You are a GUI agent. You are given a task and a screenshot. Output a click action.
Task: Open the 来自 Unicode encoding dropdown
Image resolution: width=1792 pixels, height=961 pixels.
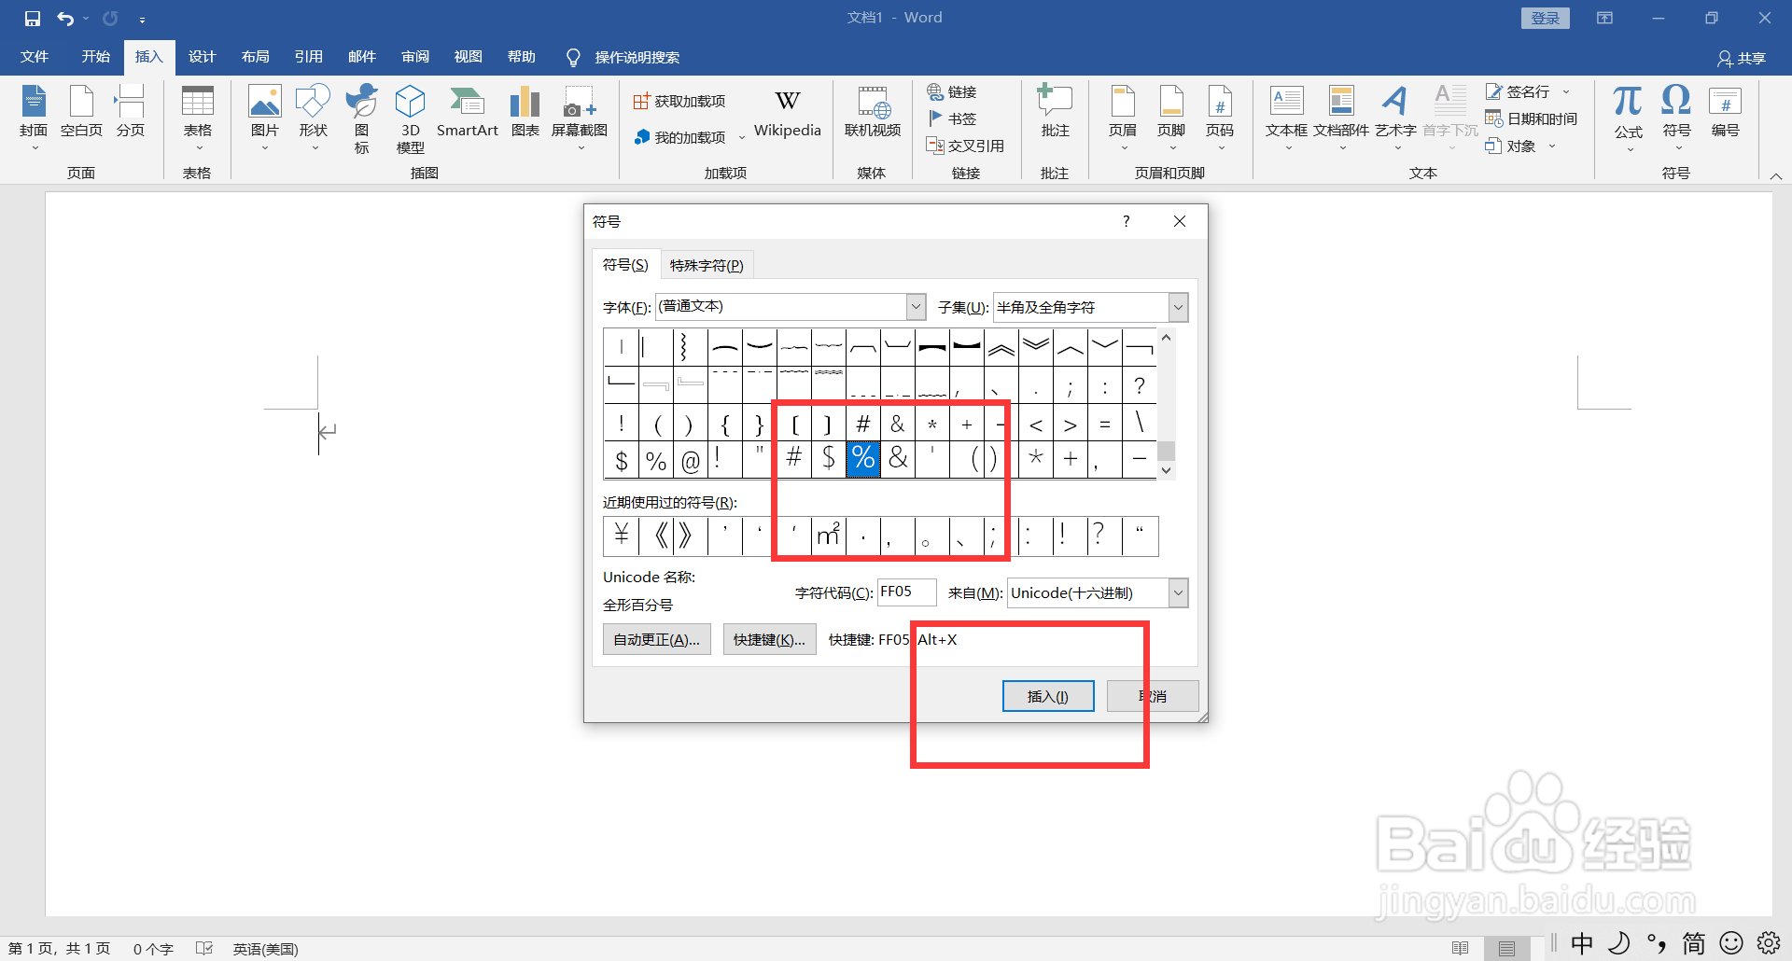[1178, 592]
